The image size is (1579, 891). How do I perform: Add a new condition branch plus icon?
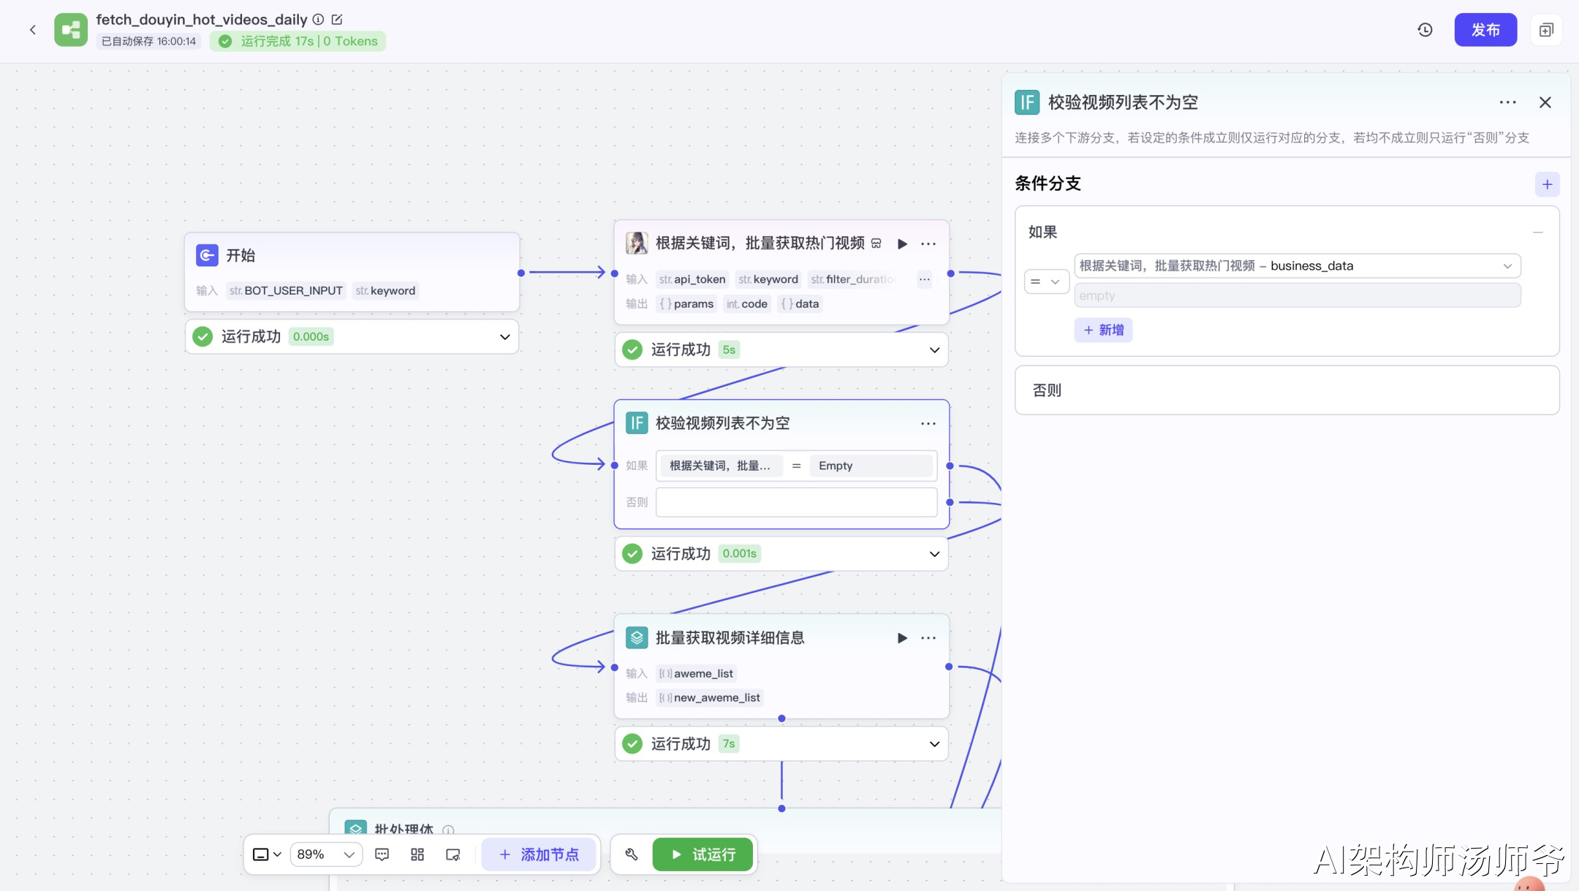(1547, 184)
